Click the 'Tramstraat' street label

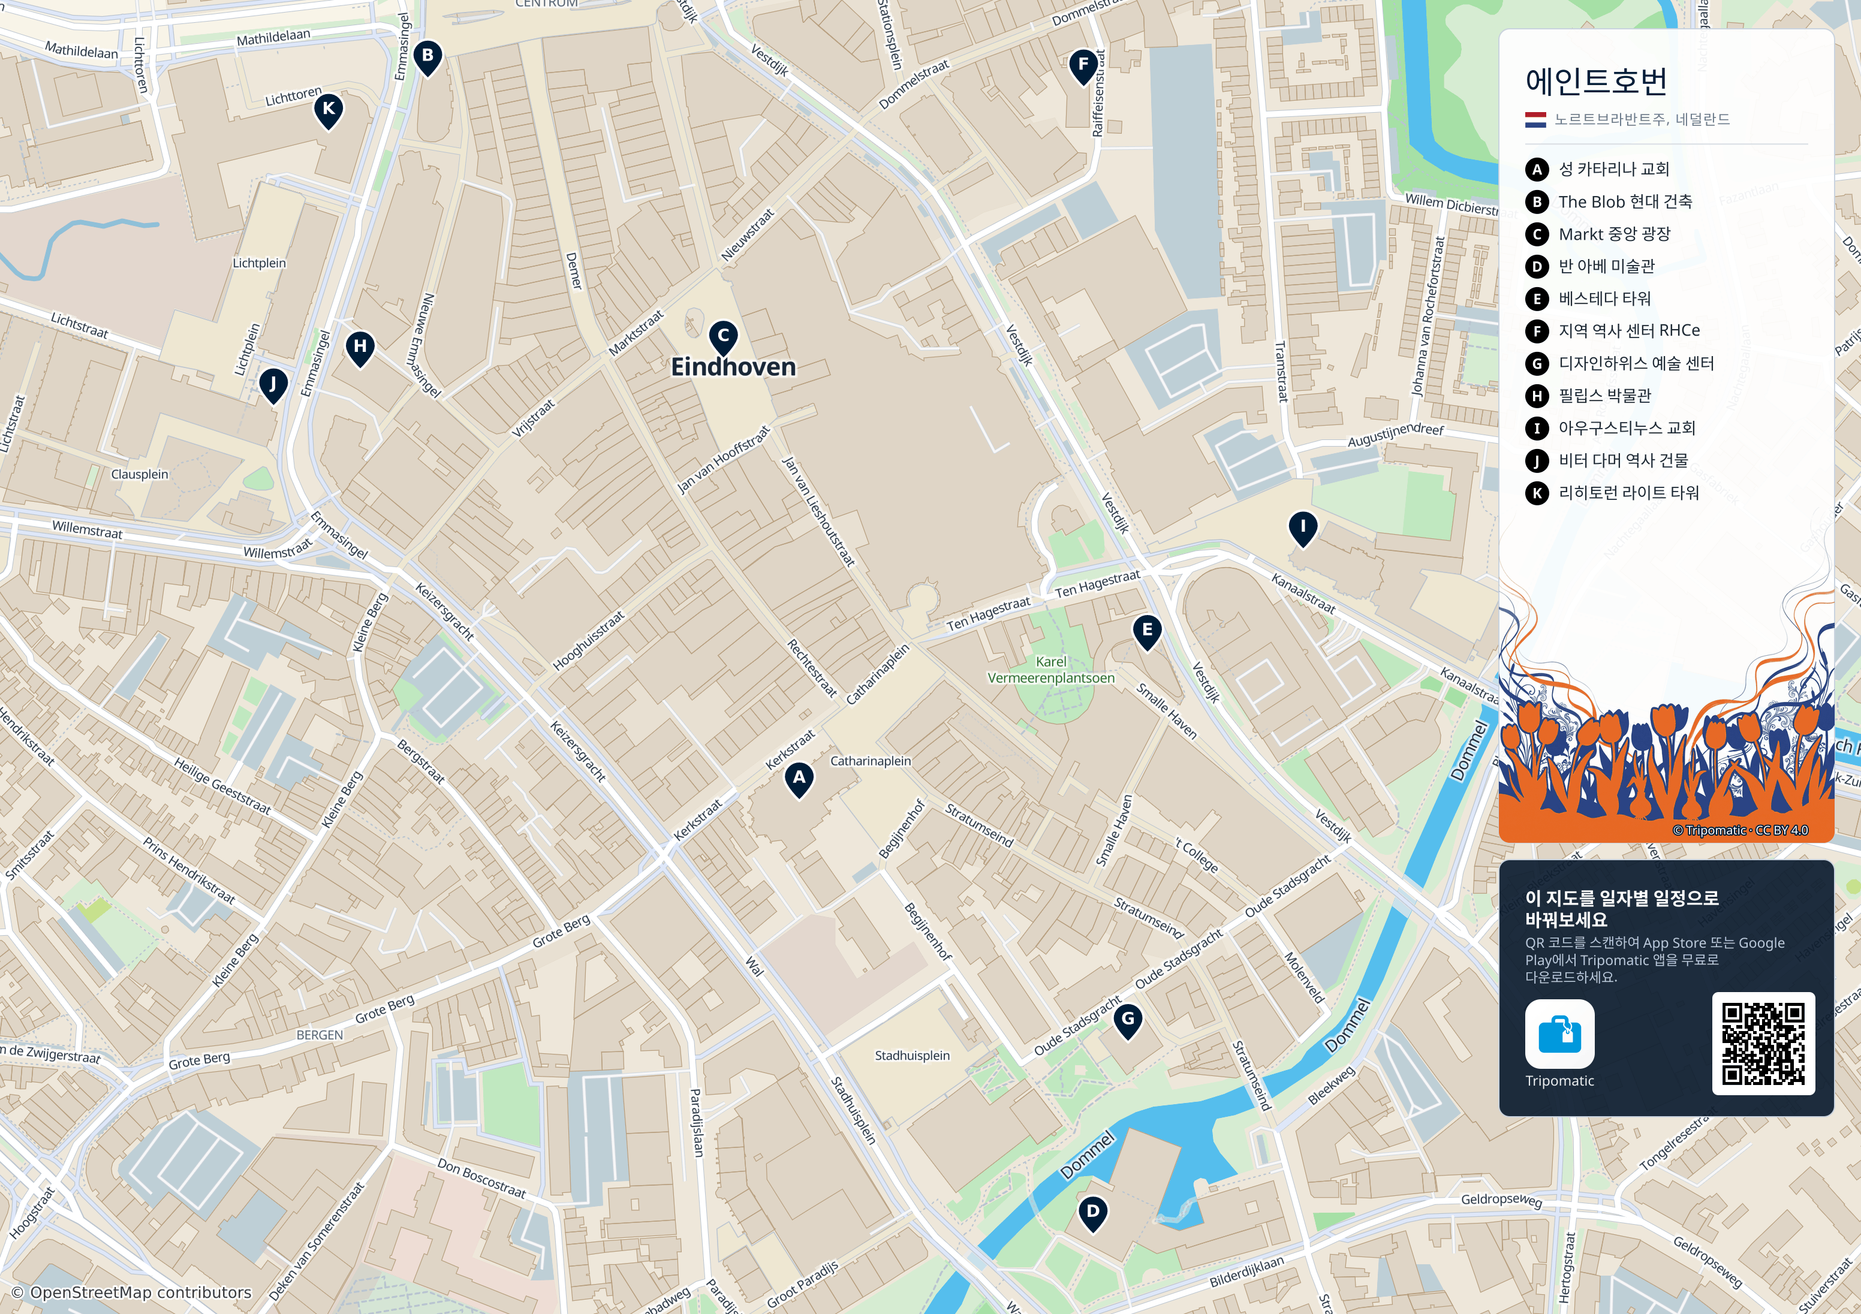[1281, 372]
